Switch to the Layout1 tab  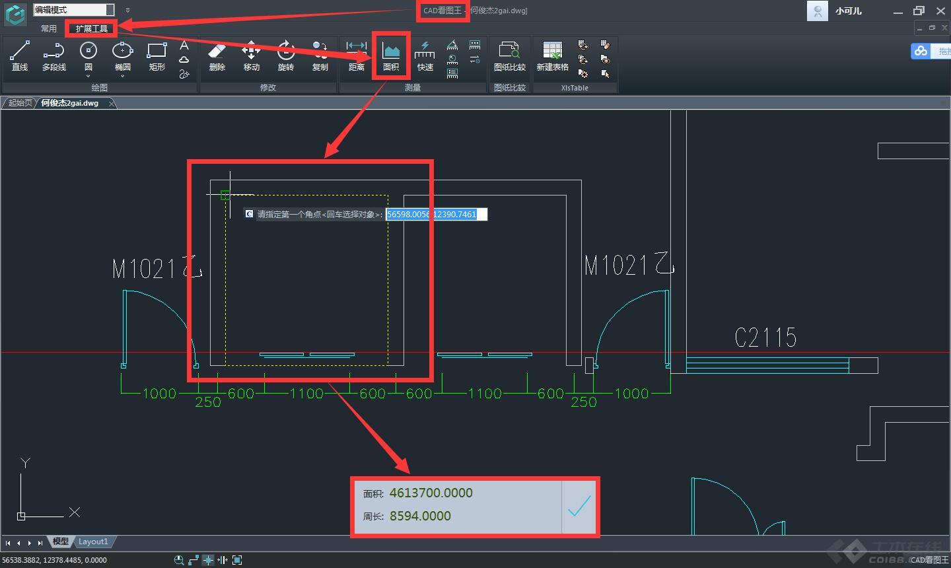click(x=93, y=542)
